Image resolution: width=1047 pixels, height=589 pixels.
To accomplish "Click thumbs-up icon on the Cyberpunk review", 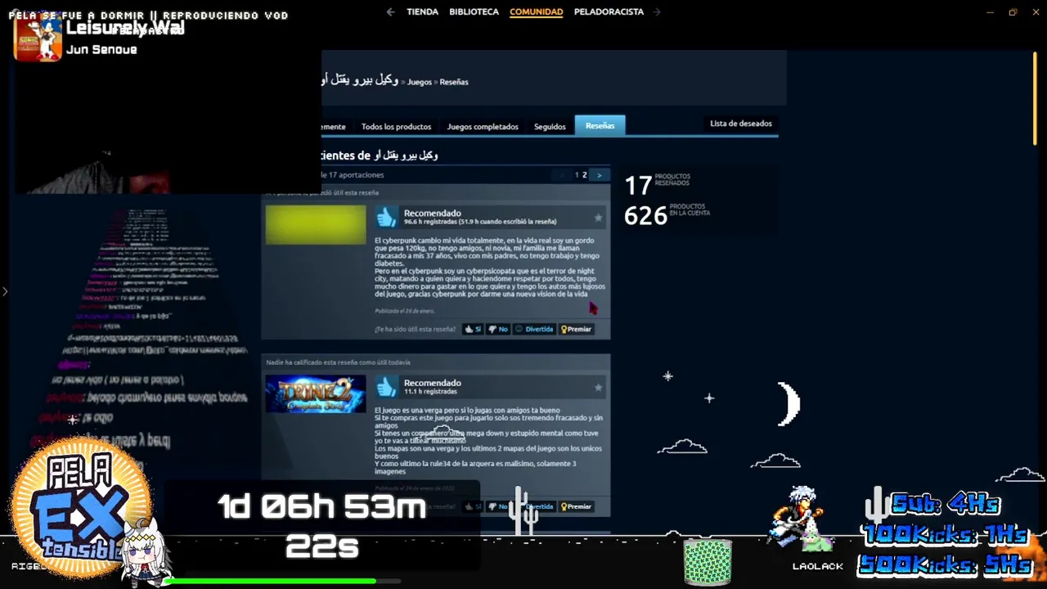I will (387, 217).
